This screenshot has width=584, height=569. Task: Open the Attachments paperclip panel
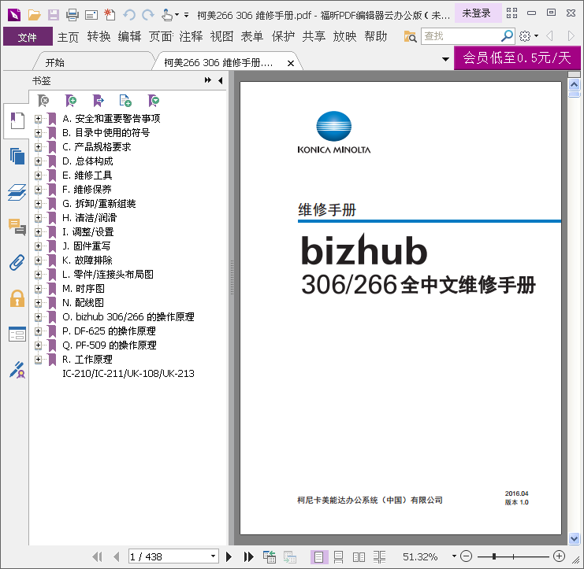point(17,263)
